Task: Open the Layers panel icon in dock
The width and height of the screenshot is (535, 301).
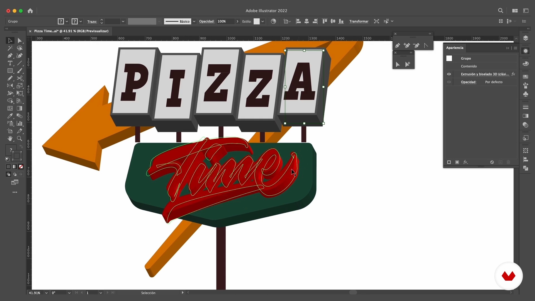Action: 526,38
